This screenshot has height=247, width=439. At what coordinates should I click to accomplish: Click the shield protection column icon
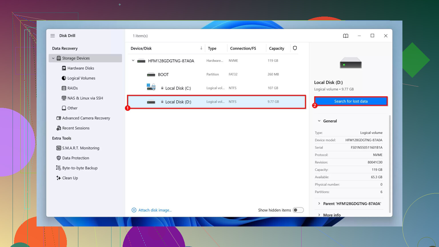tap(295, 48)
